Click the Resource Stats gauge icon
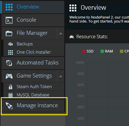The height and width of the screenshot is (126, 129). [71, 37]
